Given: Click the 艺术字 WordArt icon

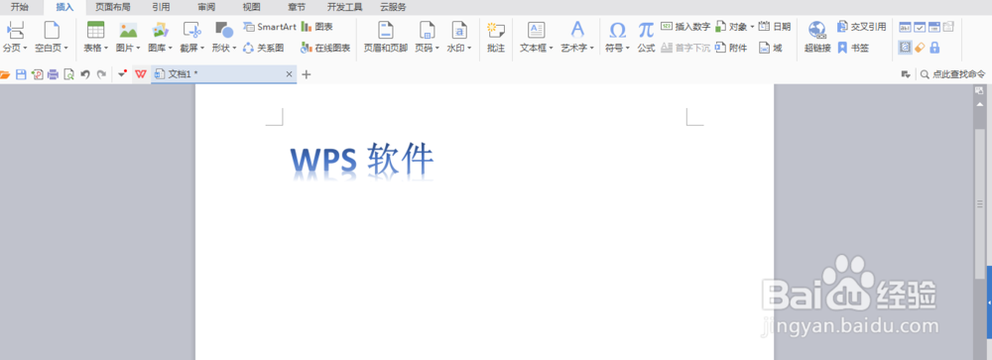Looking at the screenshot, I should [577, 30].
